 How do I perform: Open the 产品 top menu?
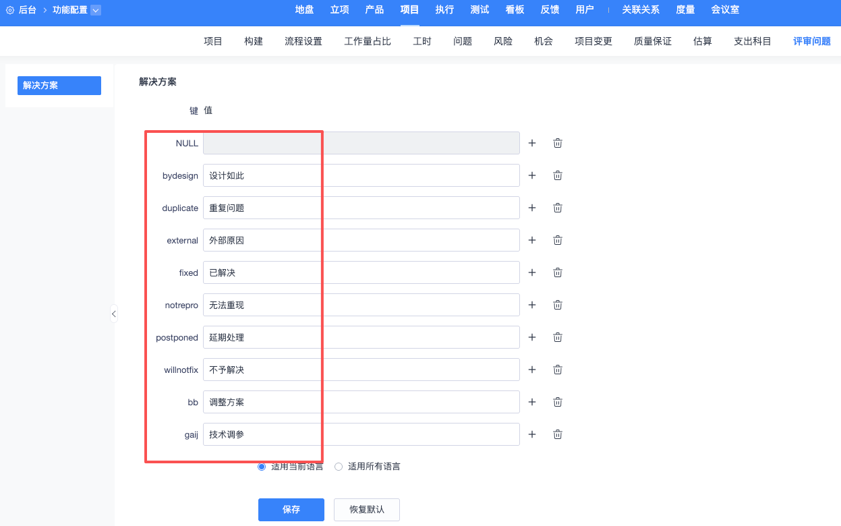click(x=374, y=10)
